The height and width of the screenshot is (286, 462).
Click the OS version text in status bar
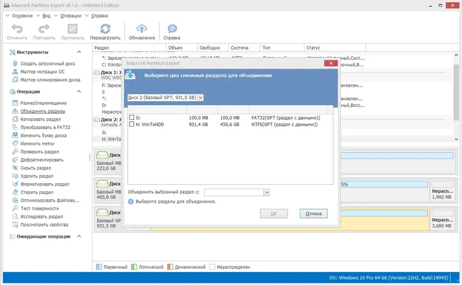pos(389,278)
